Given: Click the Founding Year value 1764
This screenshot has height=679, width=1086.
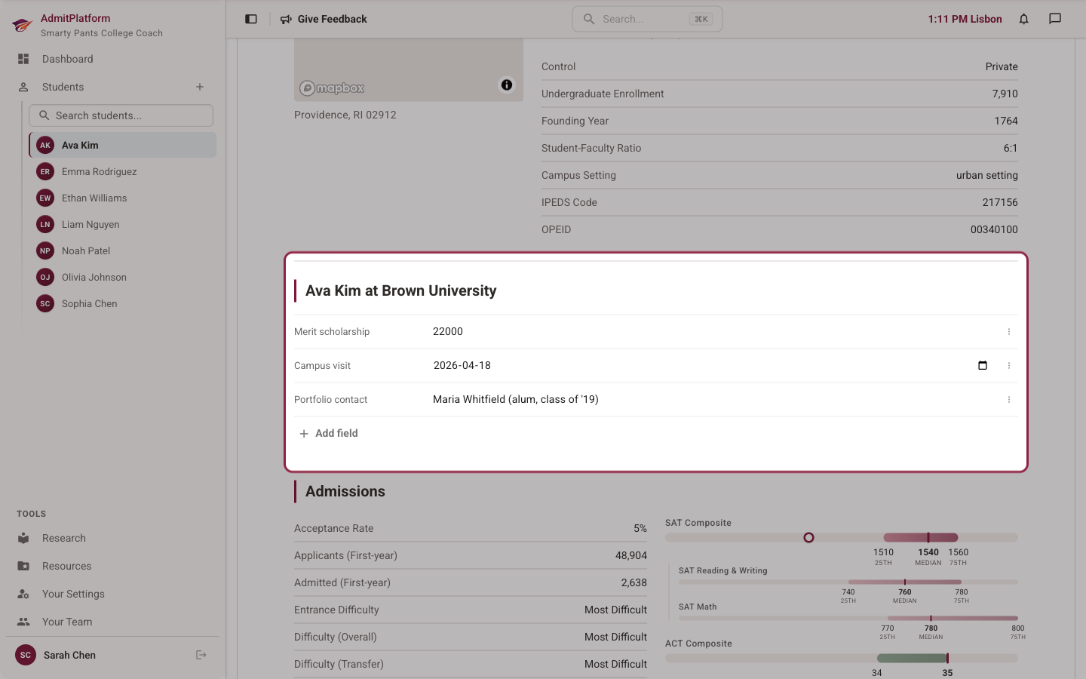Looking at the screenshot, I should click(x=1006, y=121).
